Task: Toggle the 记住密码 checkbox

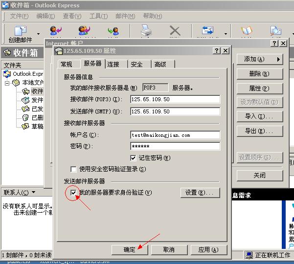Action: [133, 158]
